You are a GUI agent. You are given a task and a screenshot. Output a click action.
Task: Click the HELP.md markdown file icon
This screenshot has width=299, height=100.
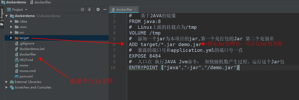(16, 60)
